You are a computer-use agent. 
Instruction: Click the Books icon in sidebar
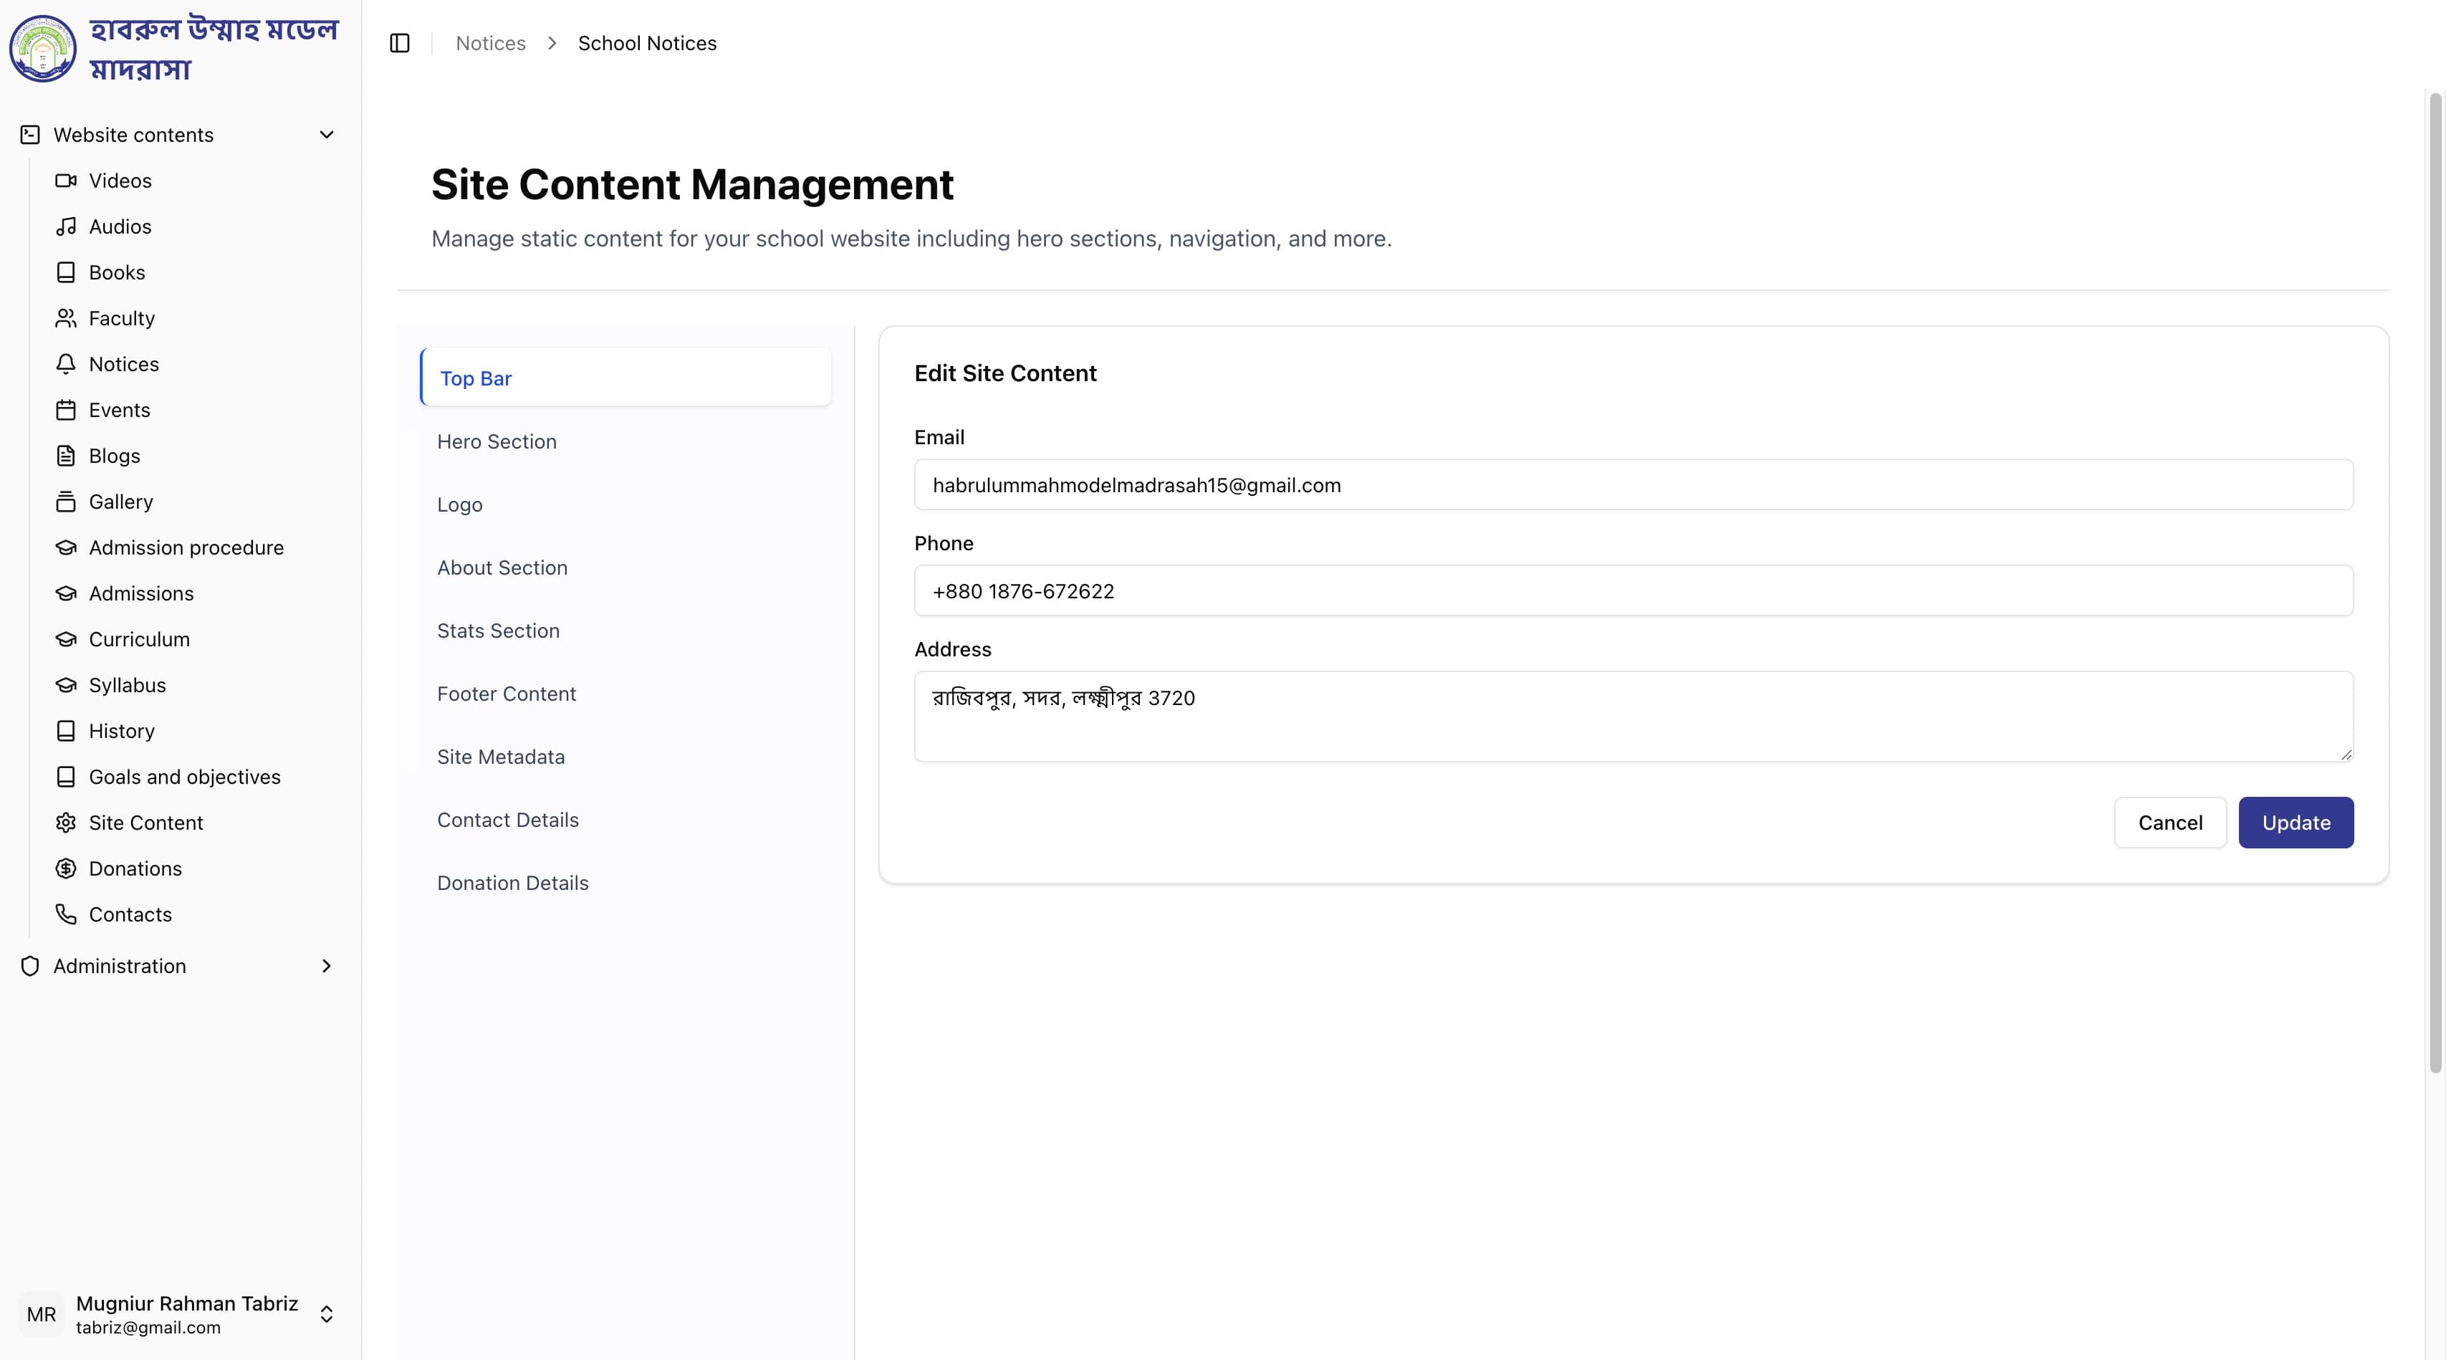65,272
